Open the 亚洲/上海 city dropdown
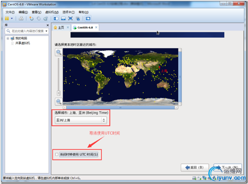Viewport: 248px width, 184px height. point(81,120)
